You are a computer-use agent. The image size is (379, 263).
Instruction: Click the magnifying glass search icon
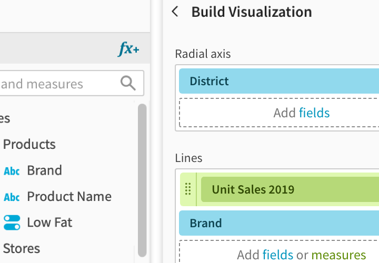(128, 83)
